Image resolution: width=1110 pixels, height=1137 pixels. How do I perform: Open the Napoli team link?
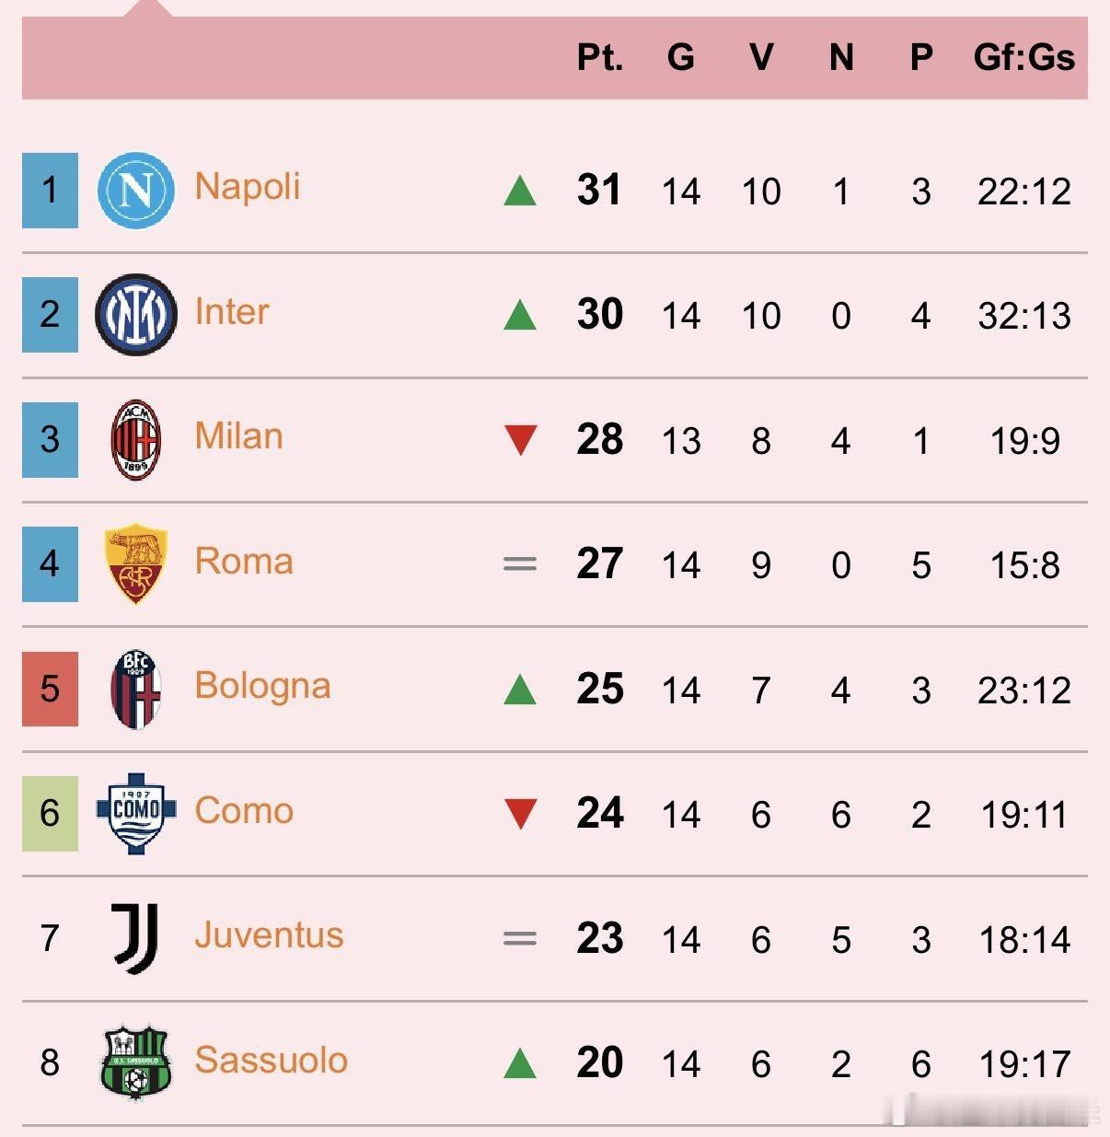pyautogui.click(x=248, y=187)
